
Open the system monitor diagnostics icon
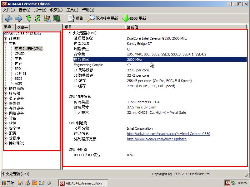57,18
